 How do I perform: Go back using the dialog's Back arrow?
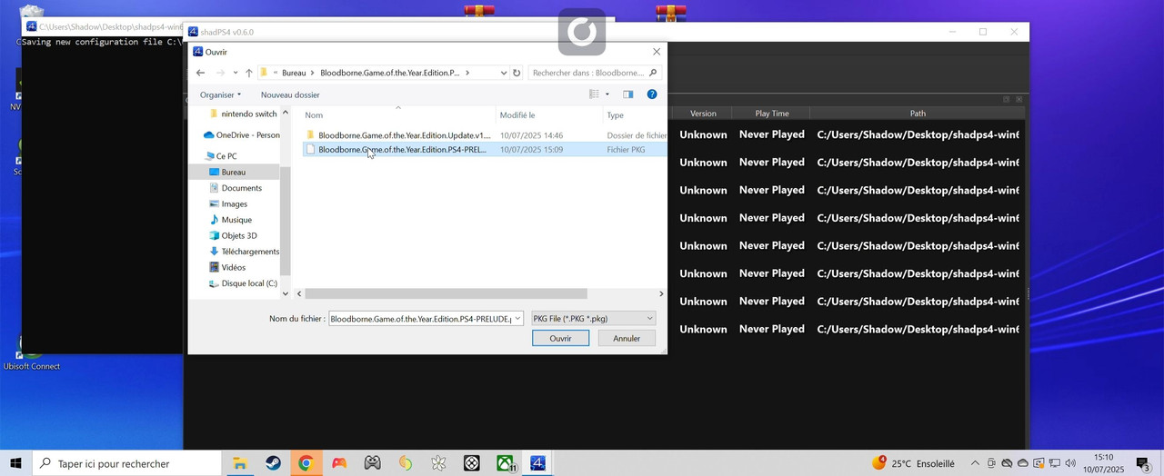coord(201,73)
